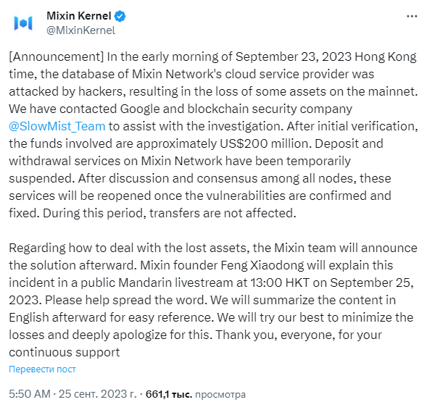Open the 5:50 AM timestamp link
427x410 pixels.
click(30, 394)
